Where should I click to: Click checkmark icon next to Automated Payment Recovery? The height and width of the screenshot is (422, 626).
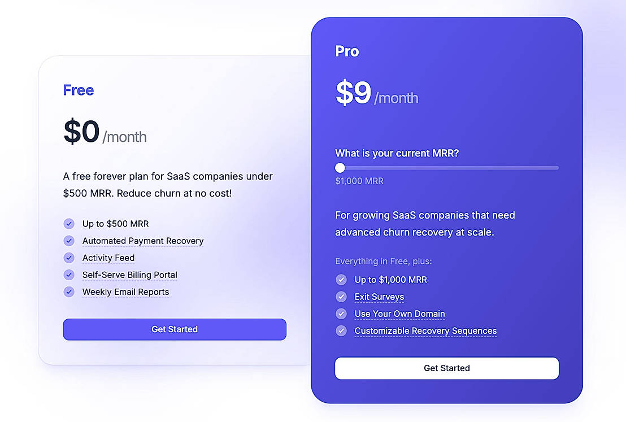tap(69, 241)
